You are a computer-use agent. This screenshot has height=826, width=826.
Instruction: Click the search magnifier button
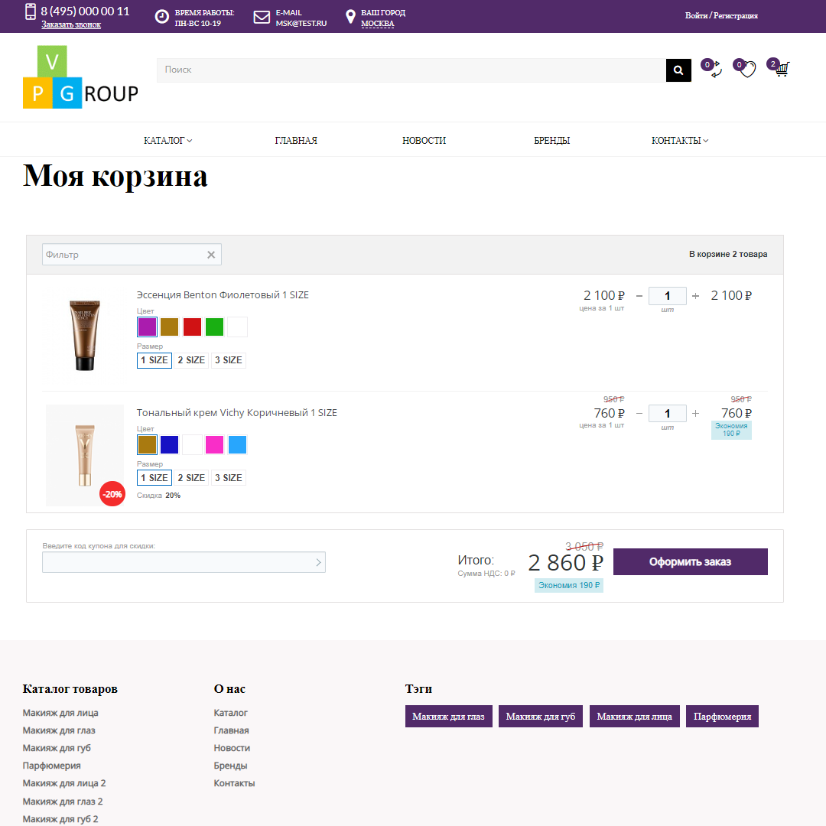click(x=678, y=70)
